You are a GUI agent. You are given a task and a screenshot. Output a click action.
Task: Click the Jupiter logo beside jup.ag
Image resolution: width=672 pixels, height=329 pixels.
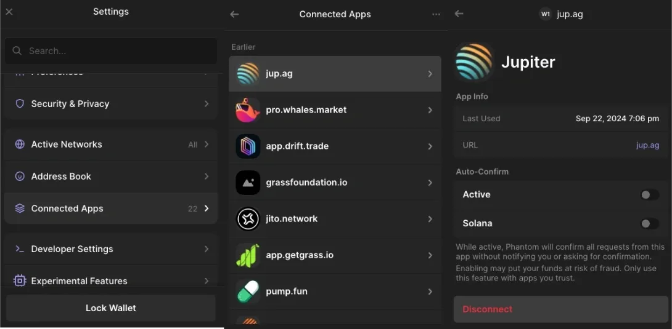[x=248, y=74]
